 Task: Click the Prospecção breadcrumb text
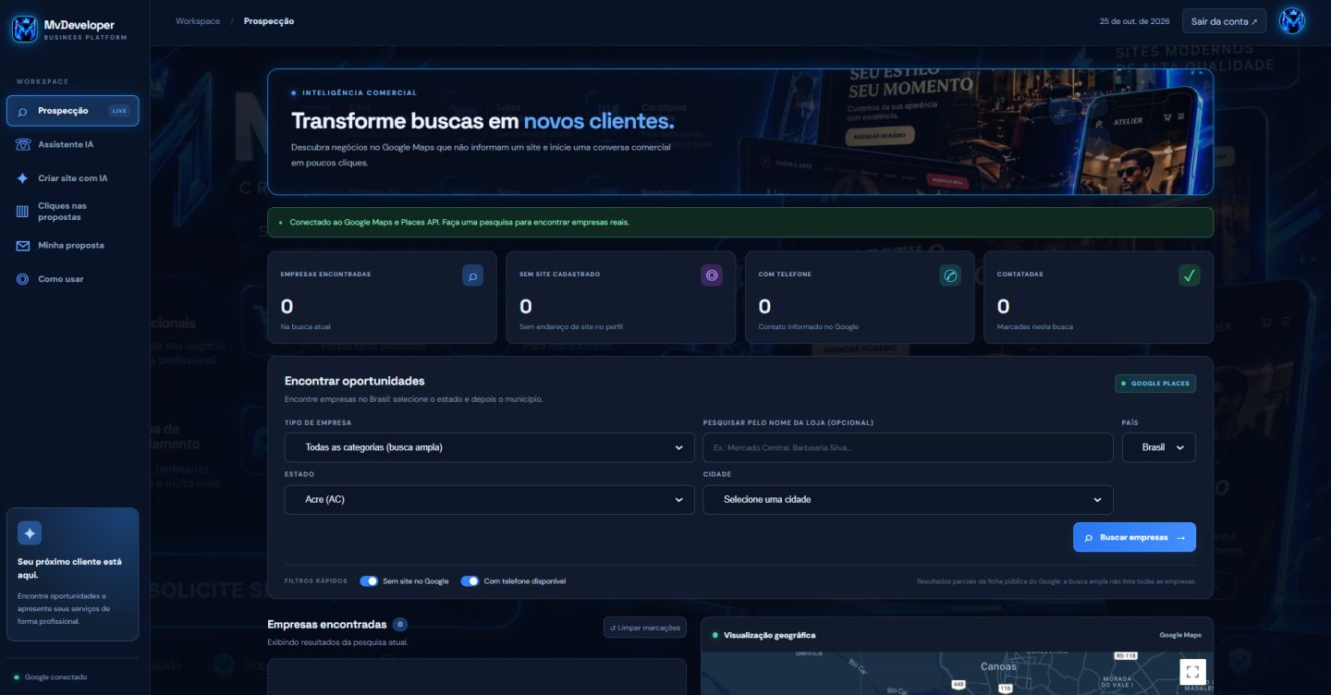(x=269, y=21)
